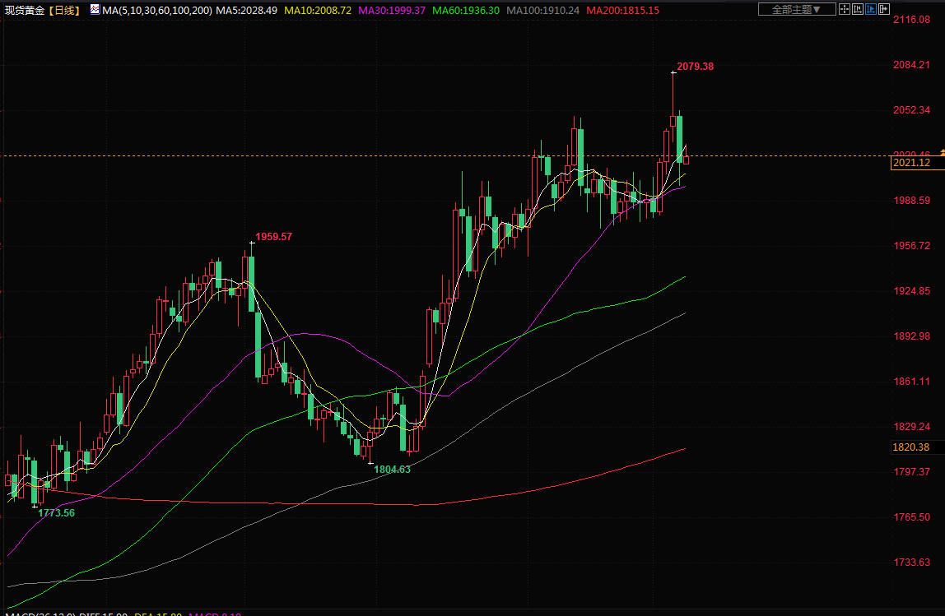Click the current price tag 2021.12
The width and height of the screenshot is (945, 616).
point(911,164)
